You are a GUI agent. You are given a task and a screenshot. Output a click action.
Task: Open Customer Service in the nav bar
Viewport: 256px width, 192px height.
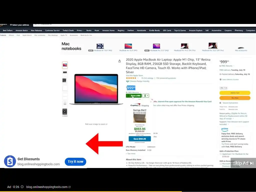tap(52, 30)
